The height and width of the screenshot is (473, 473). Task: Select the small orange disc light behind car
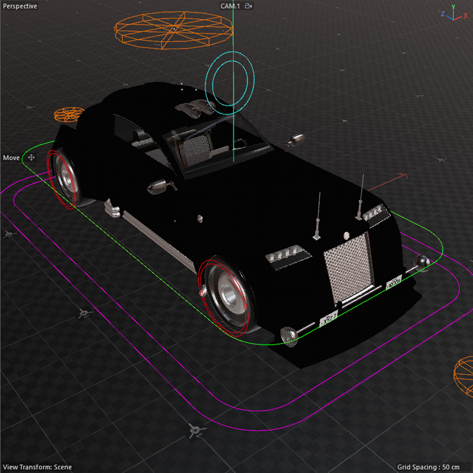tap(68, 114)
